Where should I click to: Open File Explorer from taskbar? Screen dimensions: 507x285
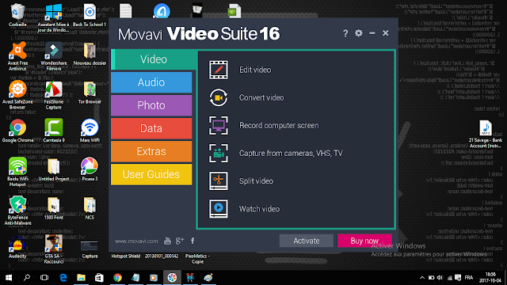point(81,278)
